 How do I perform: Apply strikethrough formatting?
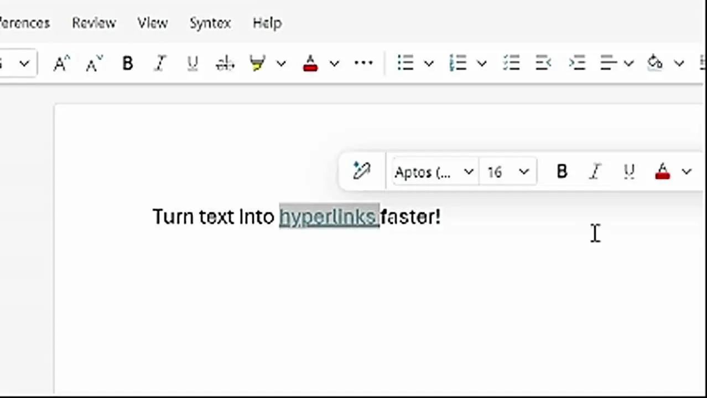225,64
